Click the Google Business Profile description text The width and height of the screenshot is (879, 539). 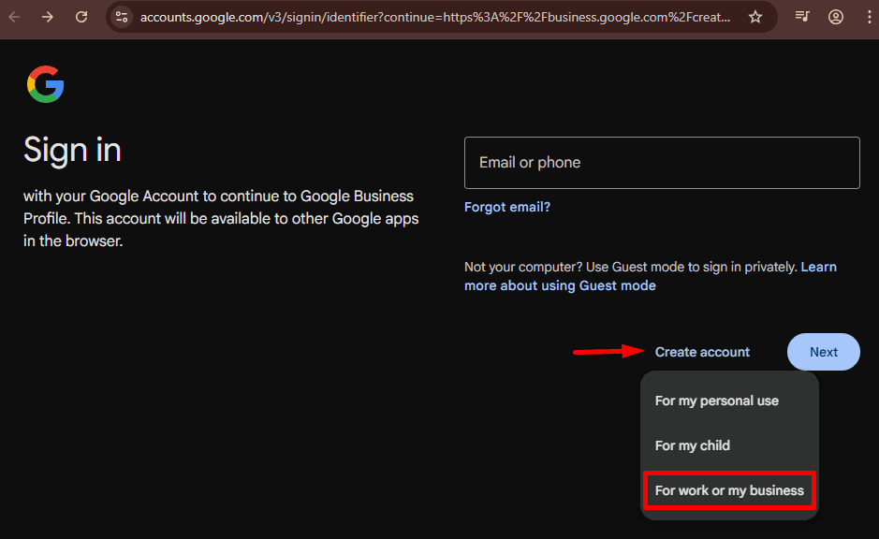tap(221, 219)
